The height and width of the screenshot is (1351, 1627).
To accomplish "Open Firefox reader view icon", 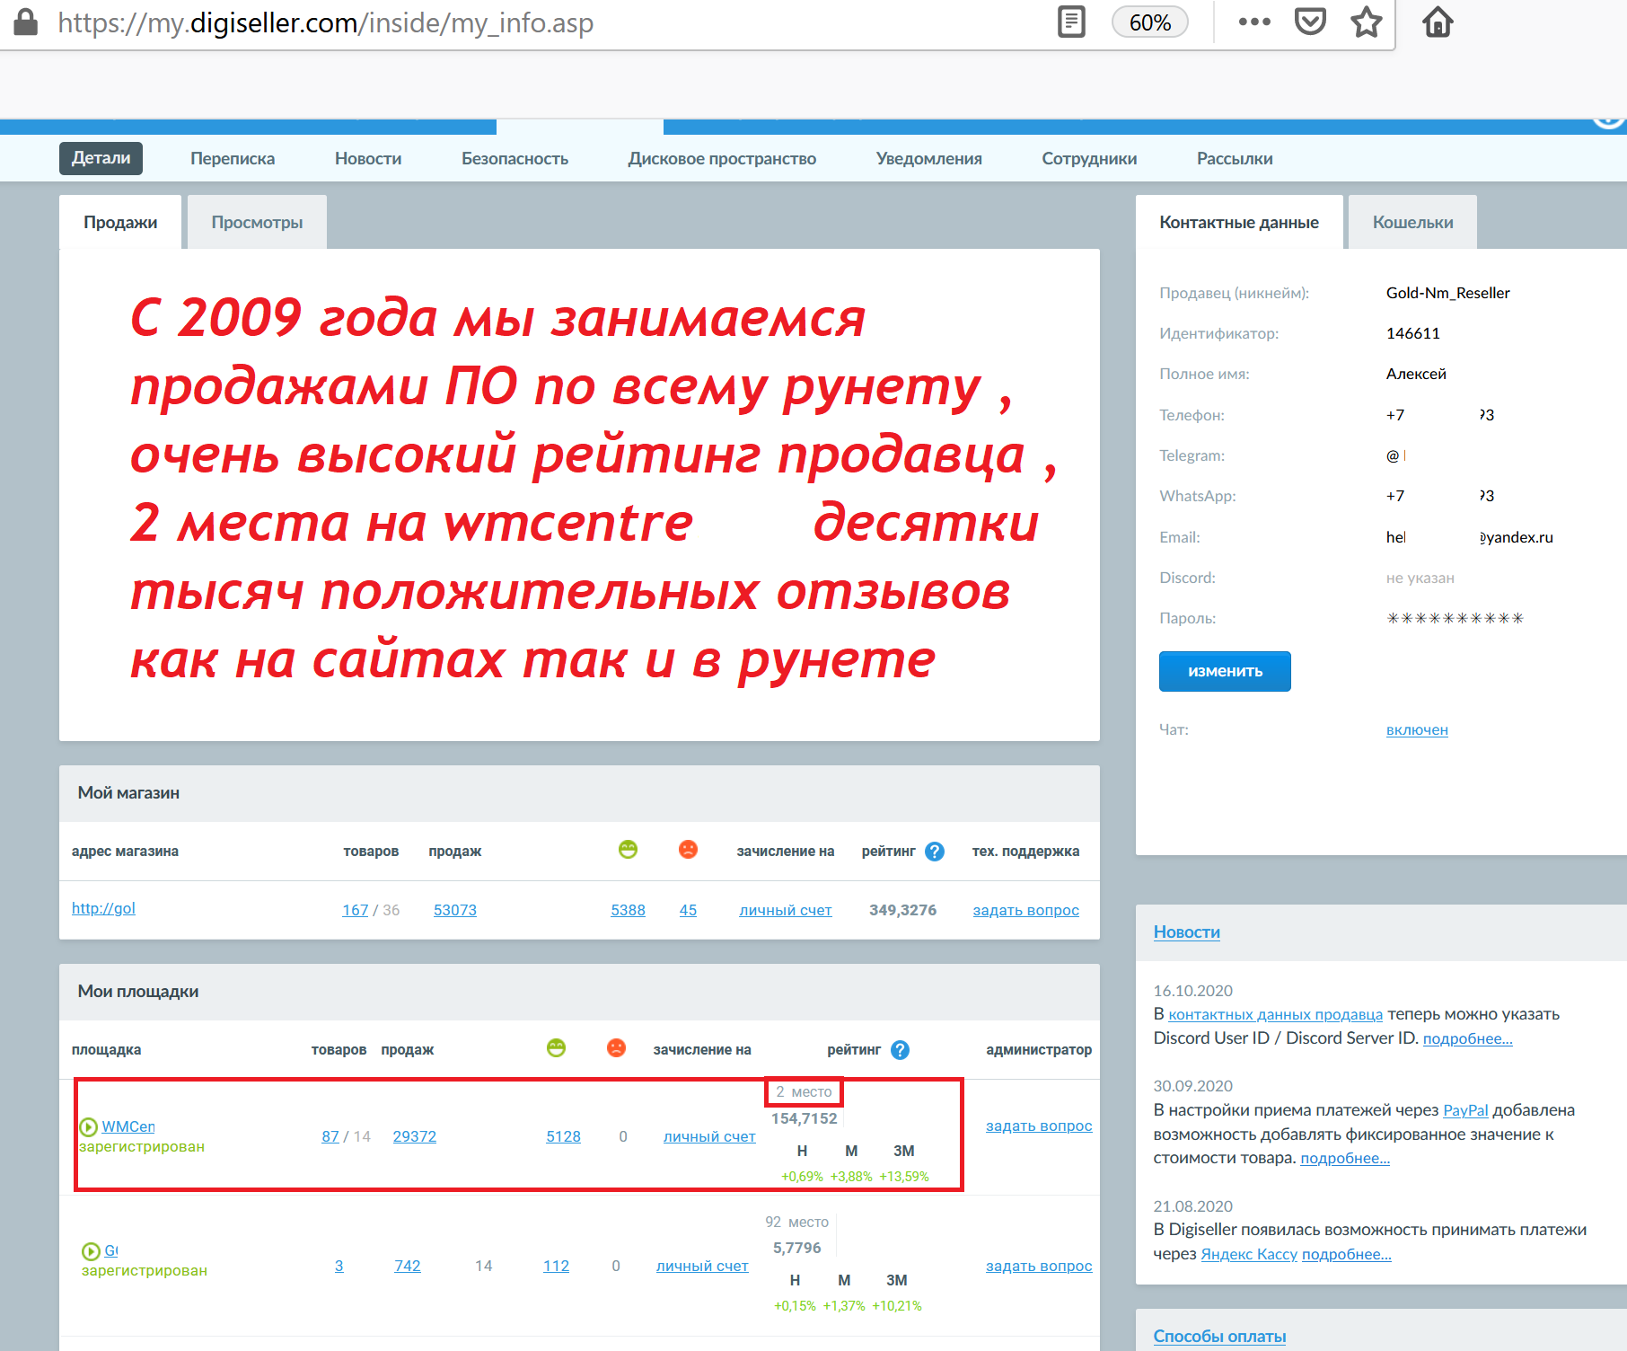I will point(1071,22).
